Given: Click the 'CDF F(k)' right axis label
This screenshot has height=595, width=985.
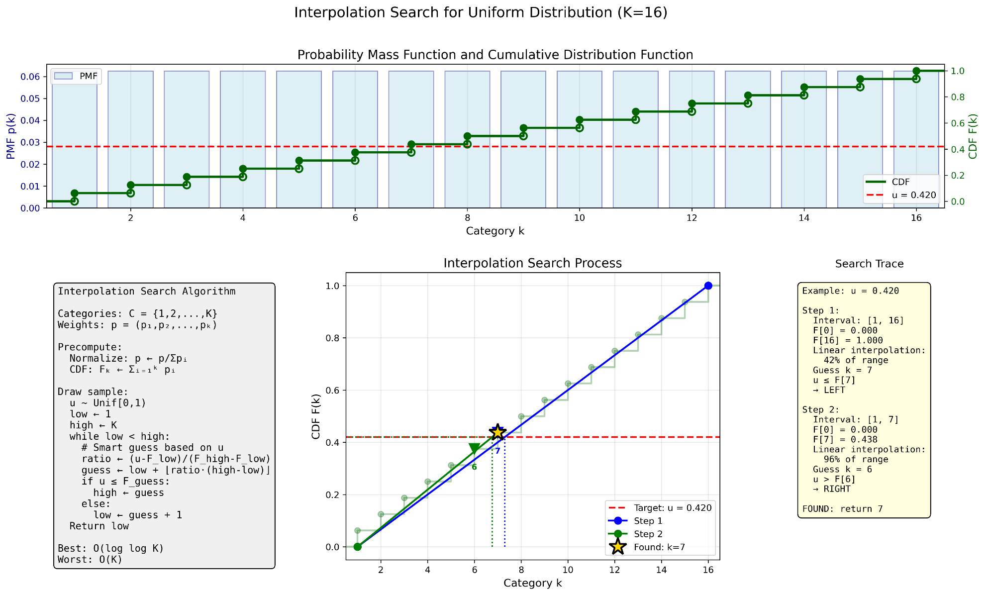Looking at the screenshot, I should (973, 136).
